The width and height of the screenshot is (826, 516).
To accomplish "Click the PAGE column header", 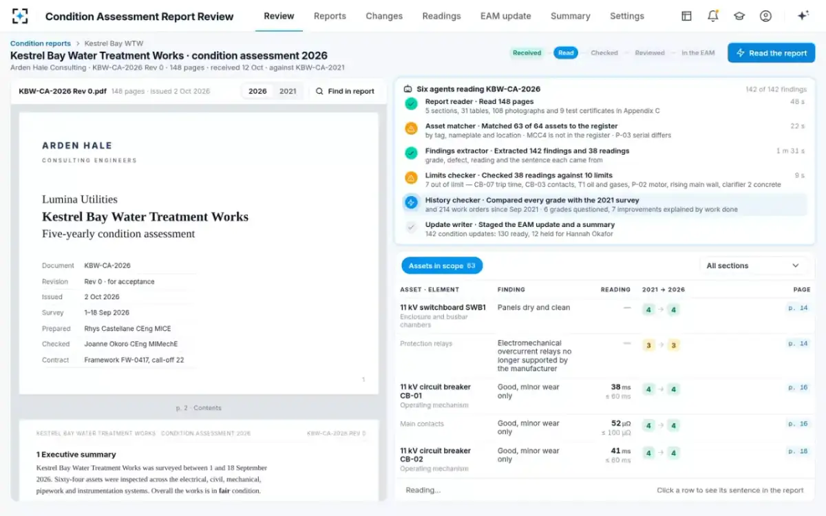I will click(802, 290).
